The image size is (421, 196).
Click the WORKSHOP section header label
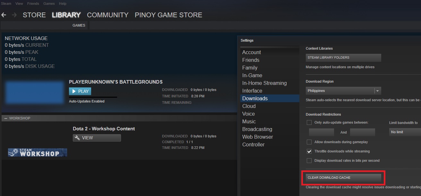tap(20, 118)
